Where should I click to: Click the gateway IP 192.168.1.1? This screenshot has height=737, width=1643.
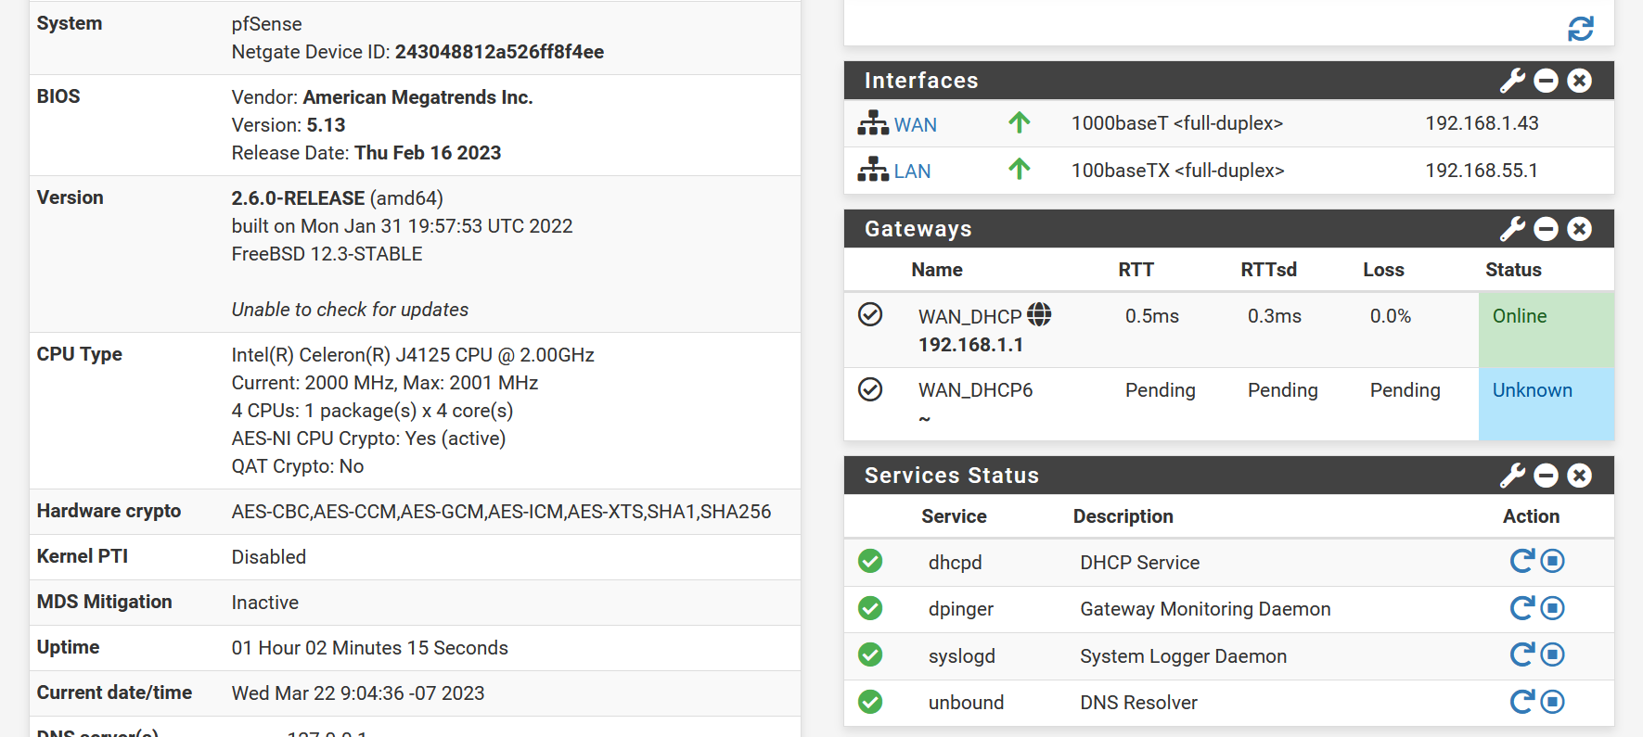pyautogui.click(x=970, y=345)
